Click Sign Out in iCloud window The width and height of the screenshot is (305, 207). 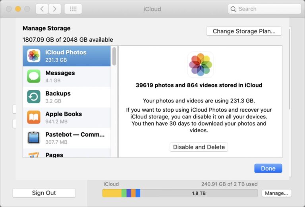[x=44, y=193]
